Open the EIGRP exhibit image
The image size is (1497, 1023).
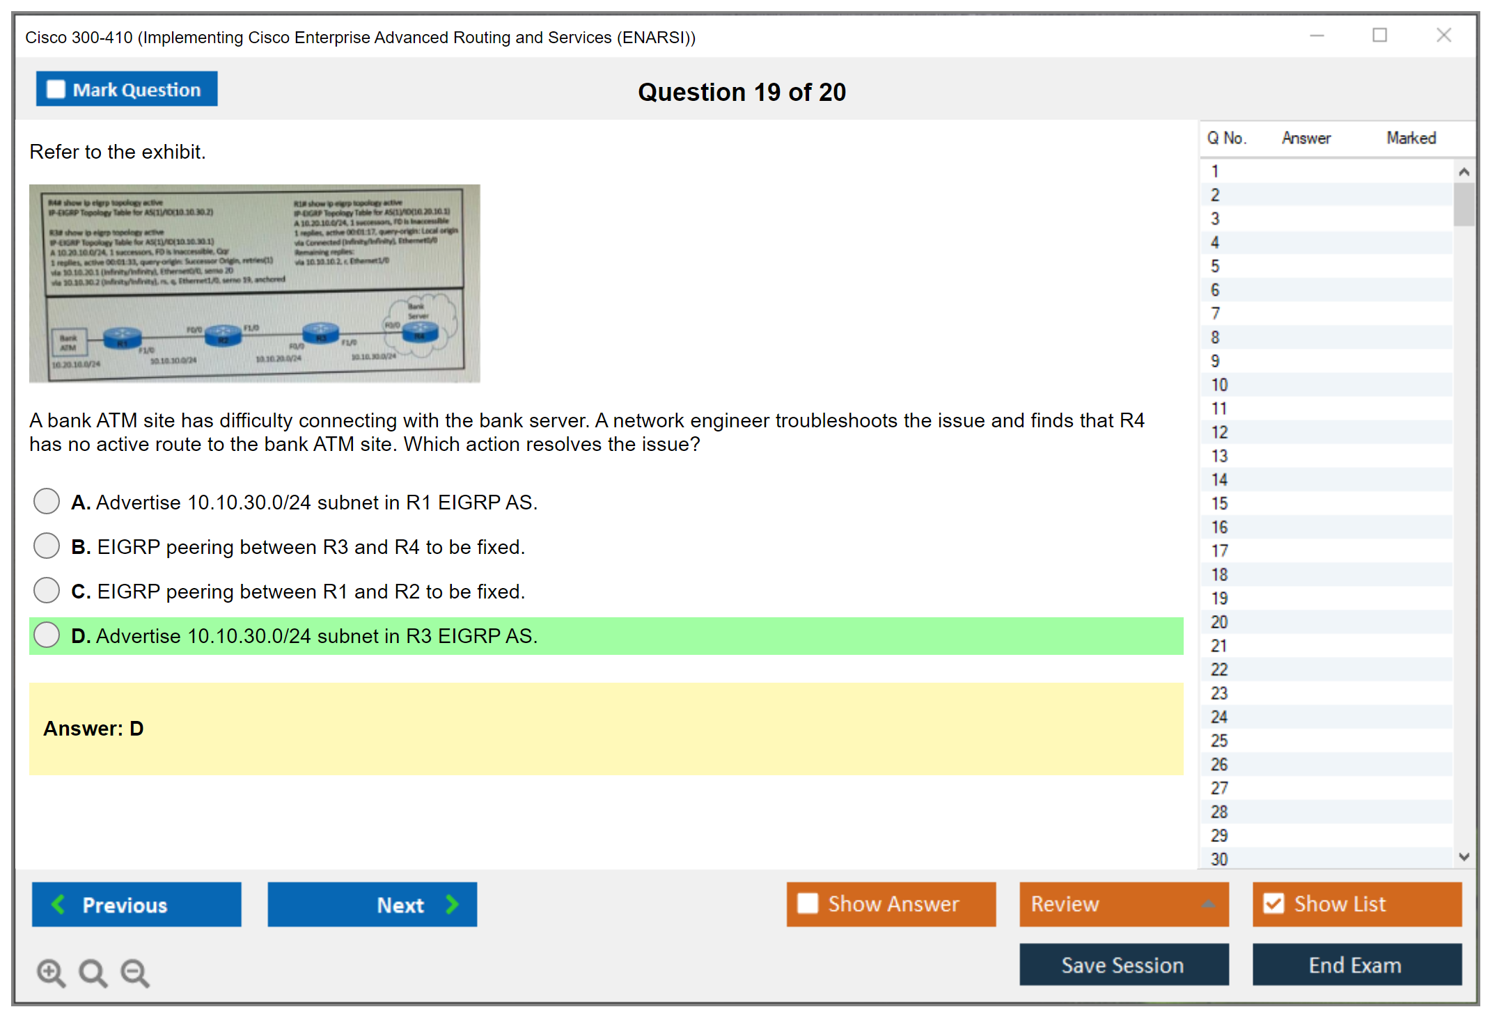coord(254,283)
